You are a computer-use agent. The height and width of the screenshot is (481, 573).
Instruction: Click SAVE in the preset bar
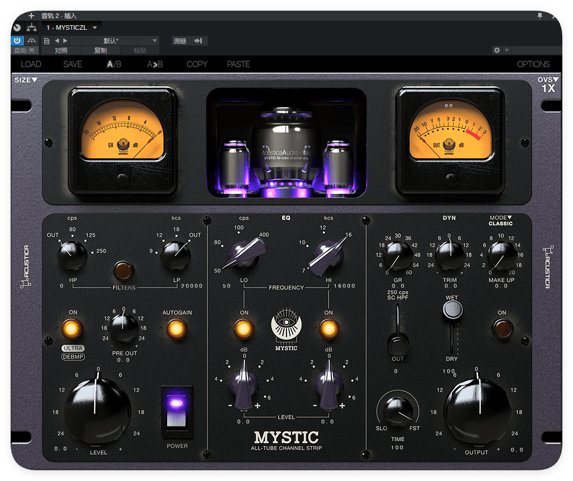[72, 65]
